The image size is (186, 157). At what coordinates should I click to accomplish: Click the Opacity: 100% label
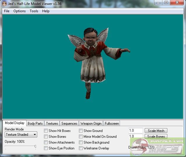click(x=15, y=142)
